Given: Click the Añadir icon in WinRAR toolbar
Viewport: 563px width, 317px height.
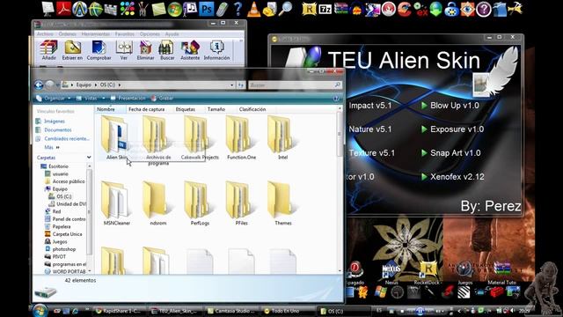Looking at the screenshot, I should pos(49,50).
